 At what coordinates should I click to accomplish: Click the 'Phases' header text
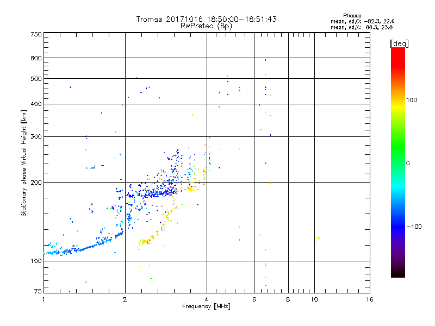352,16
